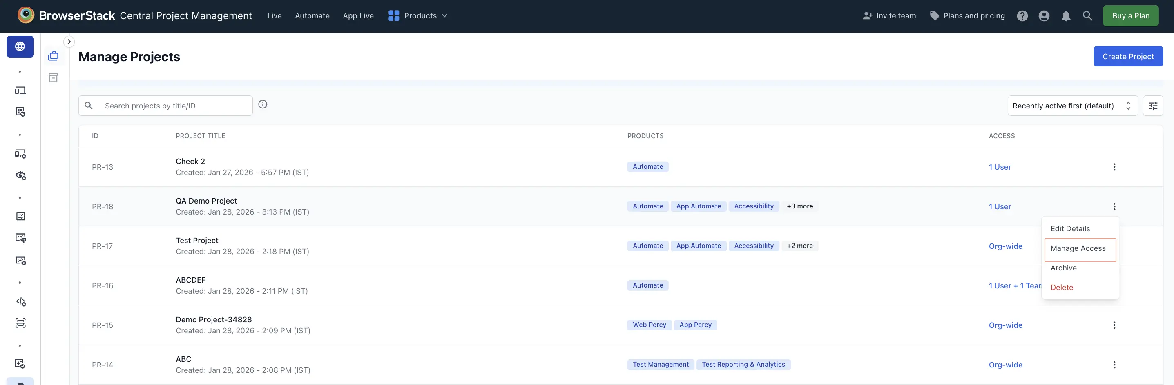
Task: Open the filter sliders icon near sorting
Action: click(x=1154, y=106)
